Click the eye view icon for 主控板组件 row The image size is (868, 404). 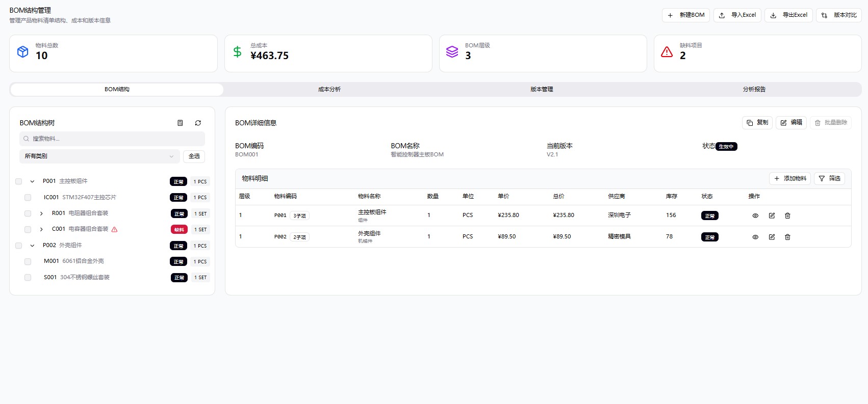click(x=755, y=216)
